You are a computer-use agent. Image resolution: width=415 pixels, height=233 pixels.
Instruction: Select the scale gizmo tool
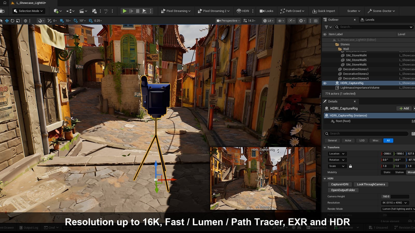tap(18, 21)
